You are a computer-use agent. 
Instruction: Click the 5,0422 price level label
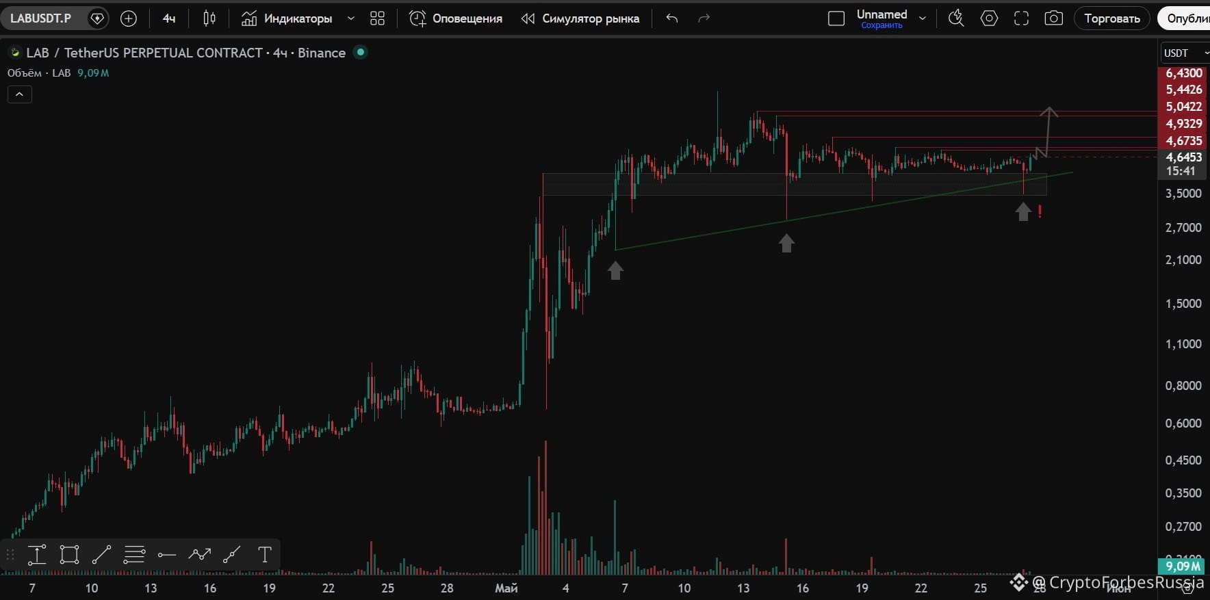(x=1184, y=106)
